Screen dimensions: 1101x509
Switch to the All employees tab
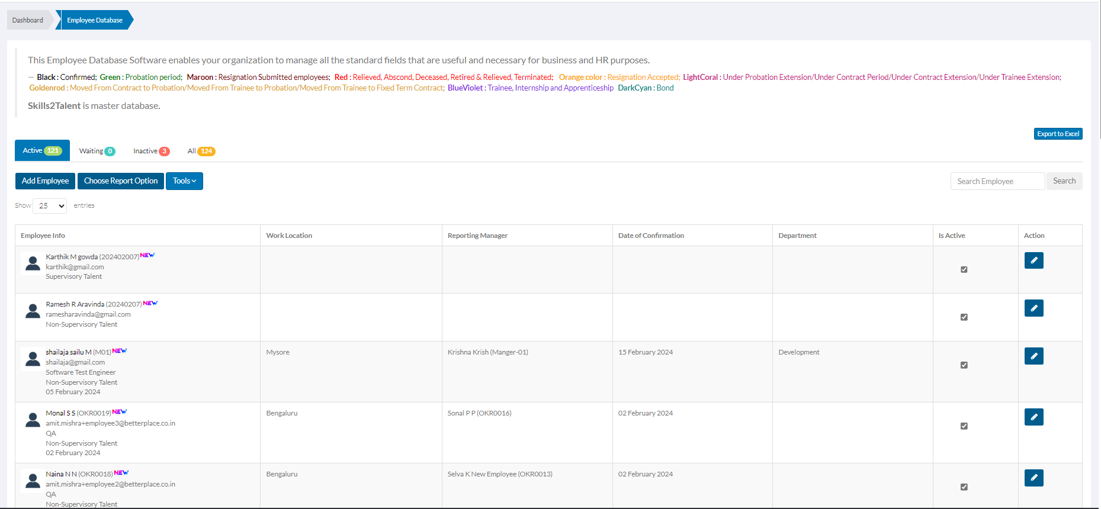coord(201,151)
